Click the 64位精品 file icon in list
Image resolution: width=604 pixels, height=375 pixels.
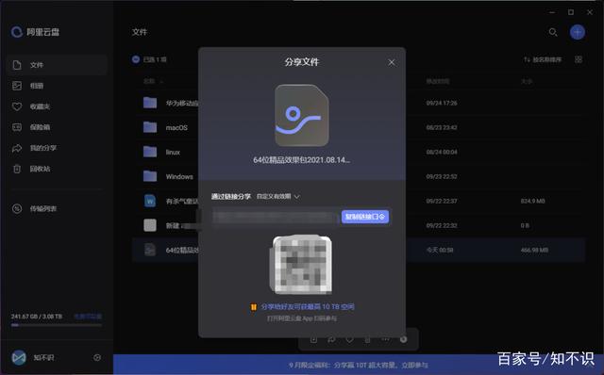click(x=150, y=250)
